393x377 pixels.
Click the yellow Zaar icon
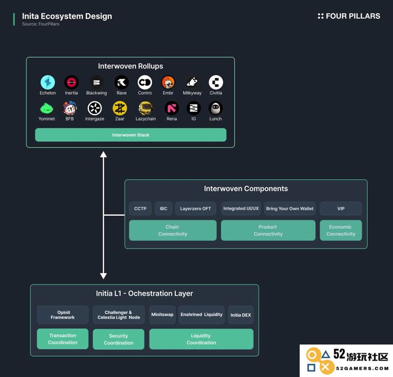[x=120, y=108]
